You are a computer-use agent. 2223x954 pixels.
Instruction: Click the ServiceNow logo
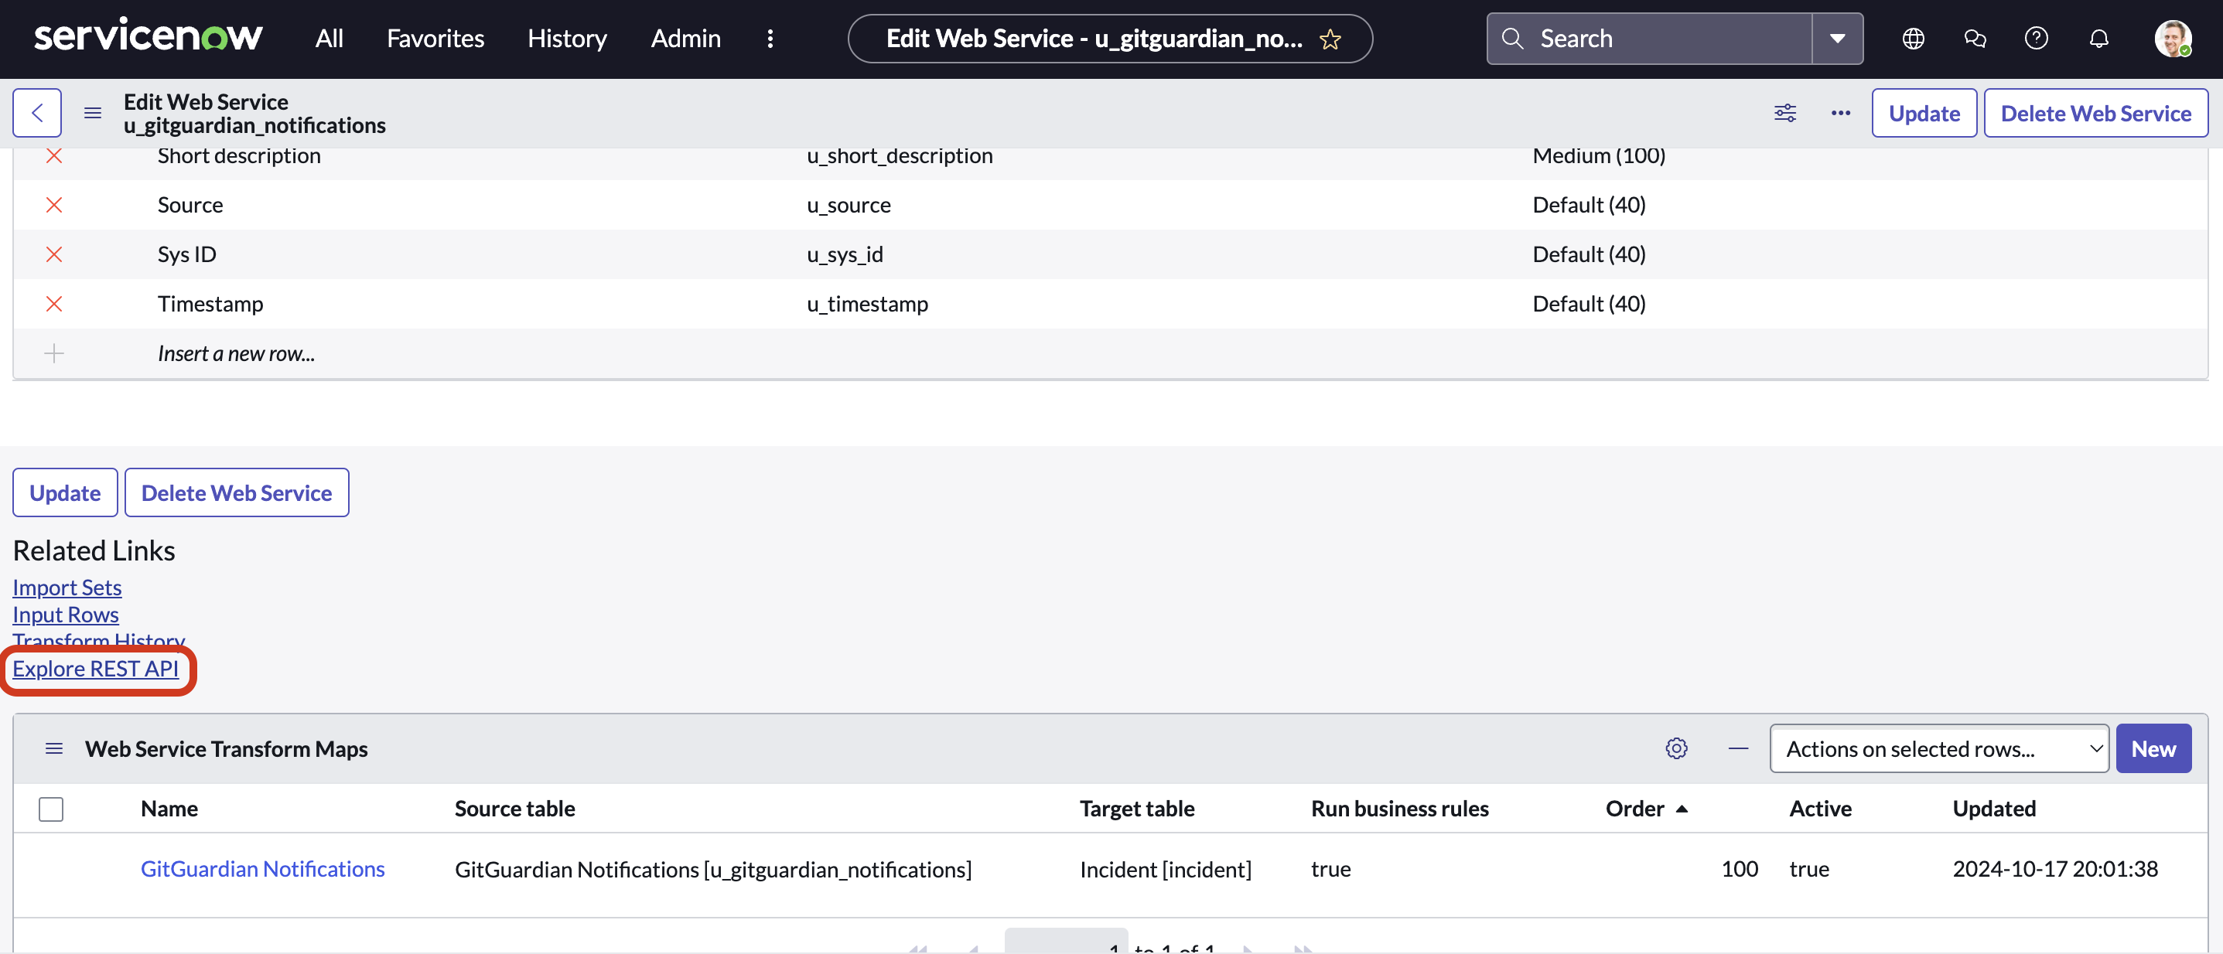coord(148,37)
